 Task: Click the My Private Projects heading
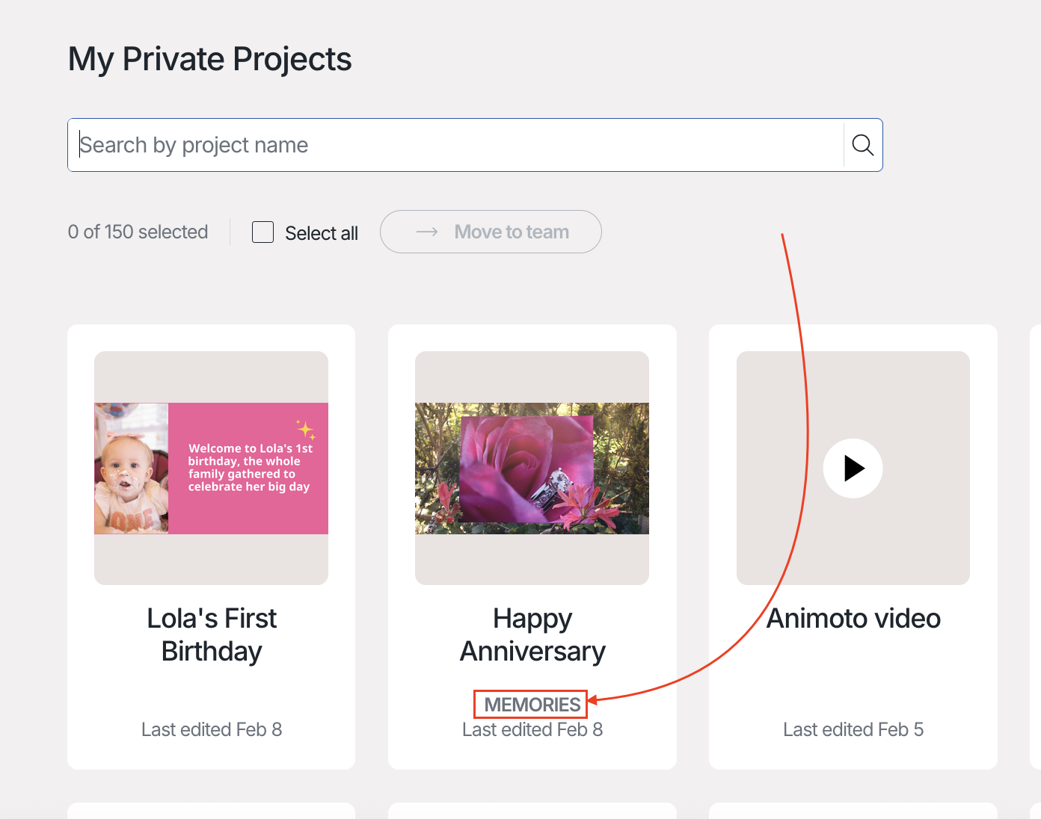click(209, 59)
